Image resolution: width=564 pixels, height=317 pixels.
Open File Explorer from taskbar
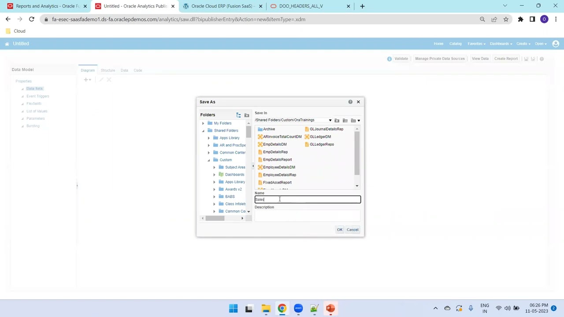266,309
